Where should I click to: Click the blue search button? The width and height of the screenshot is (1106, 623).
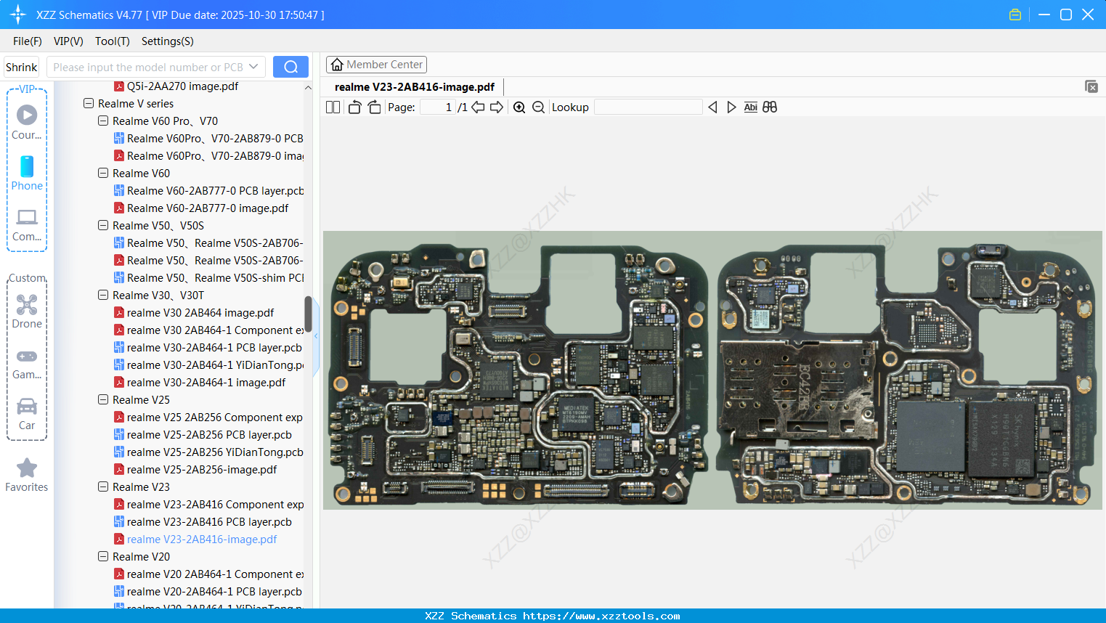(290, 67)
